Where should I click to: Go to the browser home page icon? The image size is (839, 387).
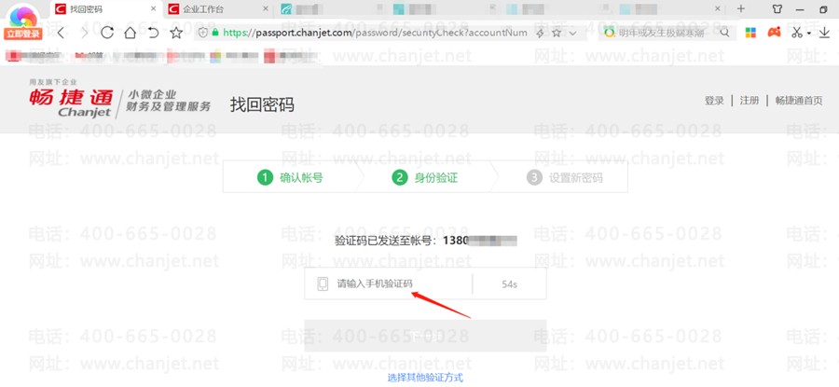point(130,34)
